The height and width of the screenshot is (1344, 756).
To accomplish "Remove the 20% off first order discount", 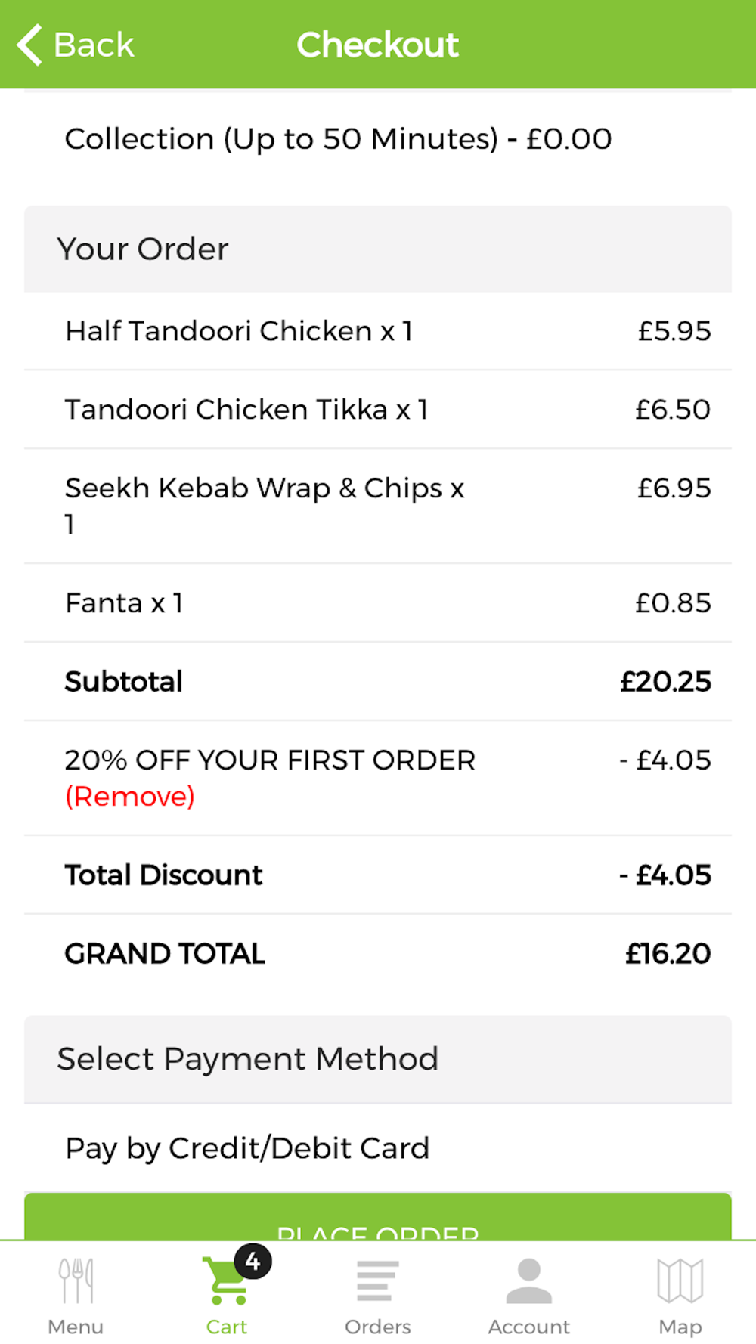I will (130, 797).
